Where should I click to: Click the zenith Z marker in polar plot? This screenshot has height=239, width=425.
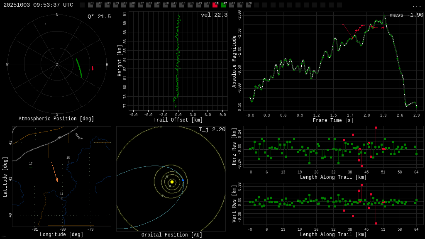(x=57, y=65)
